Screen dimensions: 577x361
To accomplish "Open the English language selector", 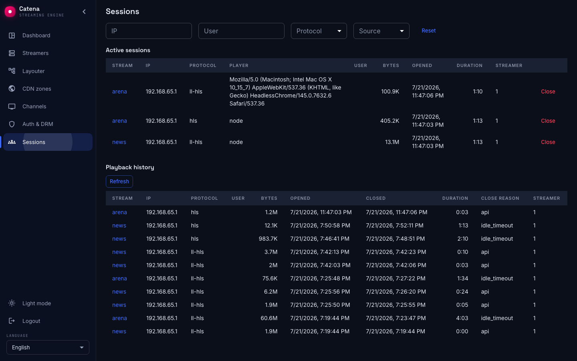I will point(48,347).
